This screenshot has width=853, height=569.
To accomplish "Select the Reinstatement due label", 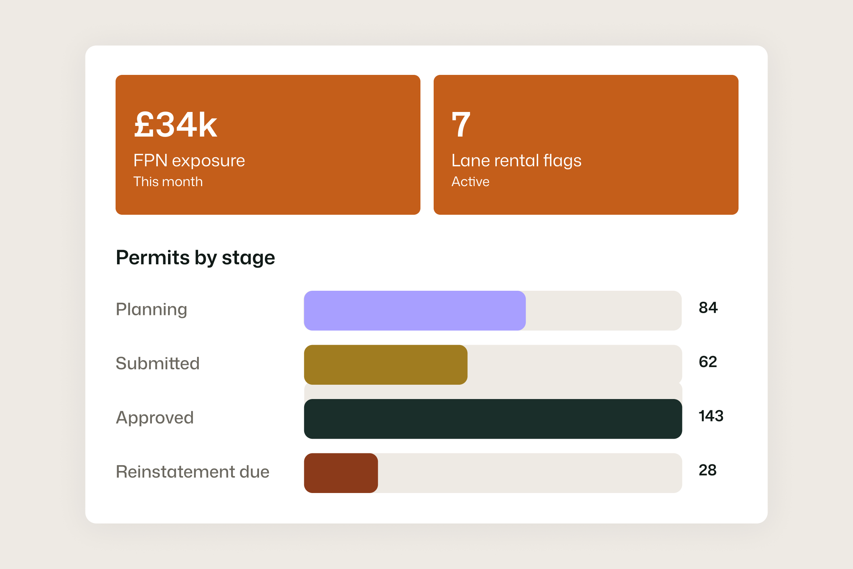I will (192, 472).
